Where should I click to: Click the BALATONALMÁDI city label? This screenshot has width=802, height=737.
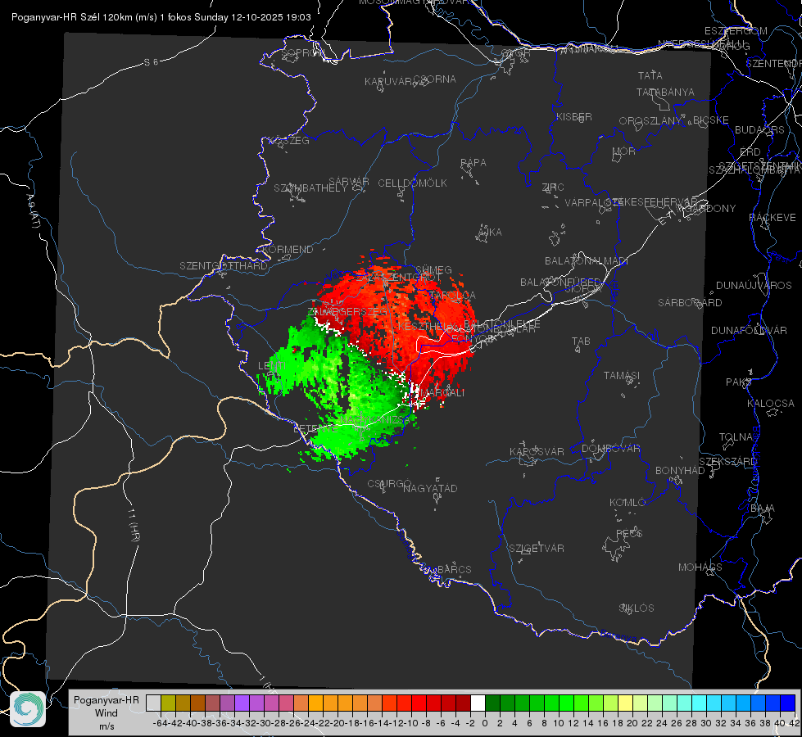click(587, 261)
